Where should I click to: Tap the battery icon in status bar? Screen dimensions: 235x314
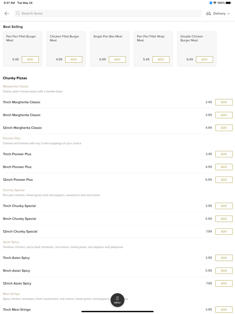(228, 3)
